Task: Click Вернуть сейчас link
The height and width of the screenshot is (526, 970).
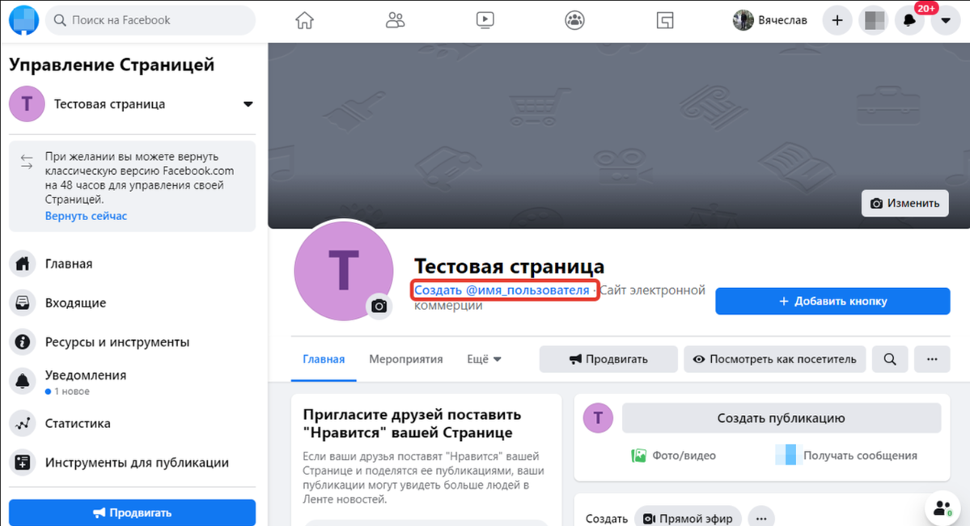Action: (x=86, y=216)
